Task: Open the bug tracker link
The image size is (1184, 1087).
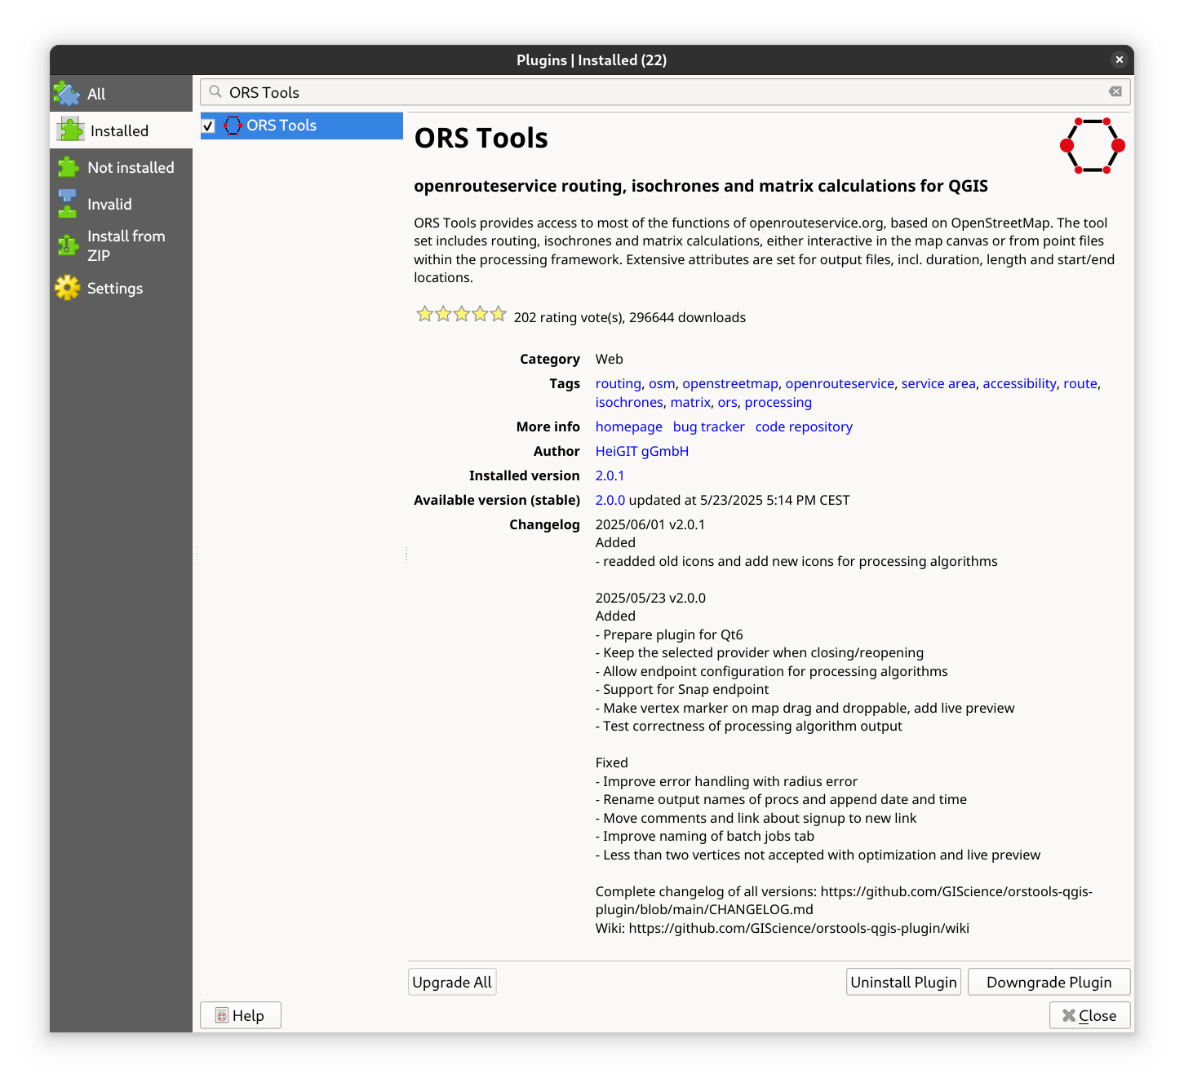Action: tap(708, 426)
